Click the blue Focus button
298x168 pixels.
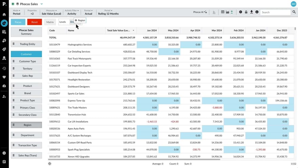click(18, 22)
